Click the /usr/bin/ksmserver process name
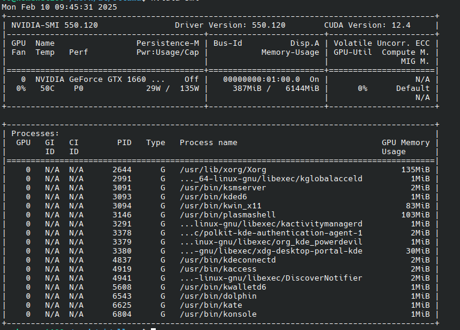The width and height of the screenshot is (460, 330). pyautogui.click(x=223, y=188)
